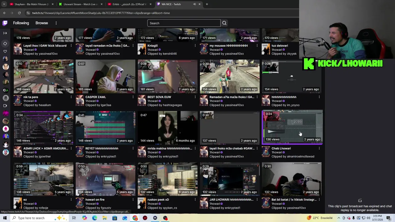Reload the page with the refresh icon

coord(19,13)
